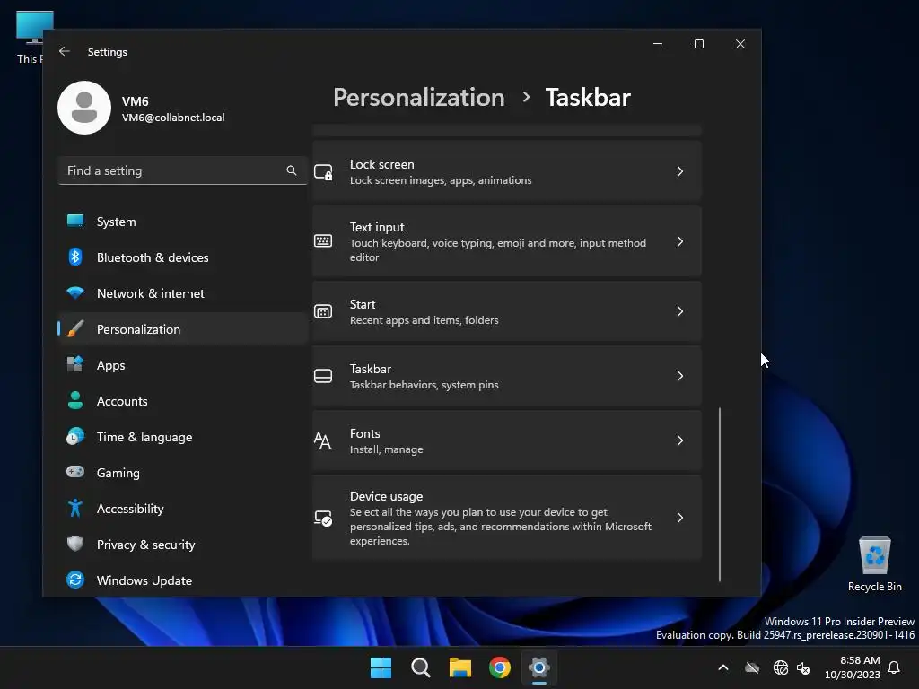Click the cloud sync icon in tray
919x689 pixels.
[752, 667]
